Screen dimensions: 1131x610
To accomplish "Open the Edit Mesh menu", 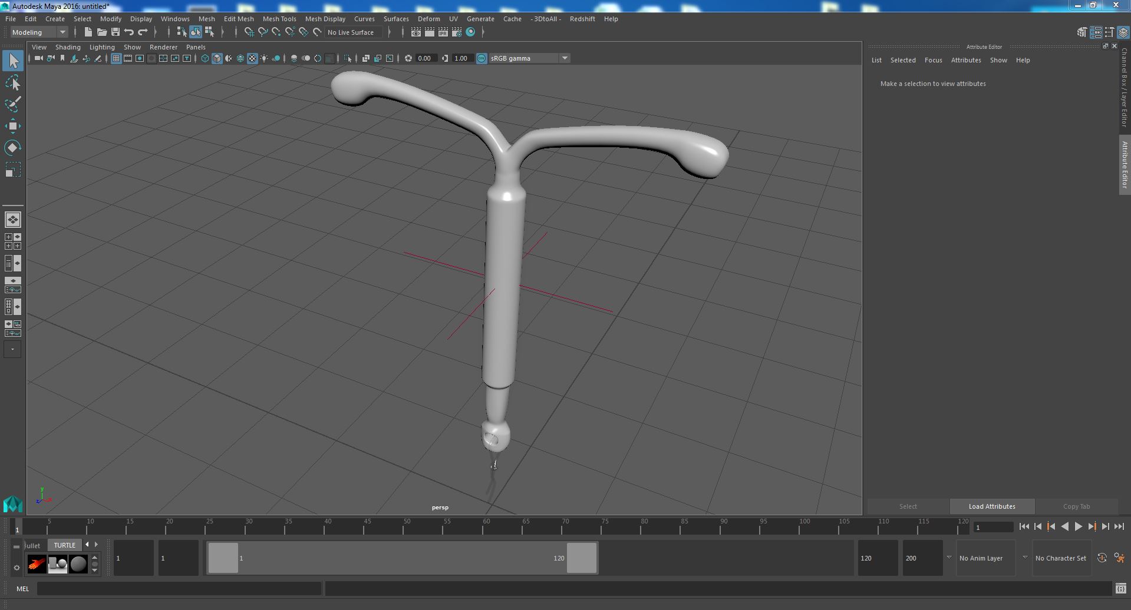I will coord(239,19).
